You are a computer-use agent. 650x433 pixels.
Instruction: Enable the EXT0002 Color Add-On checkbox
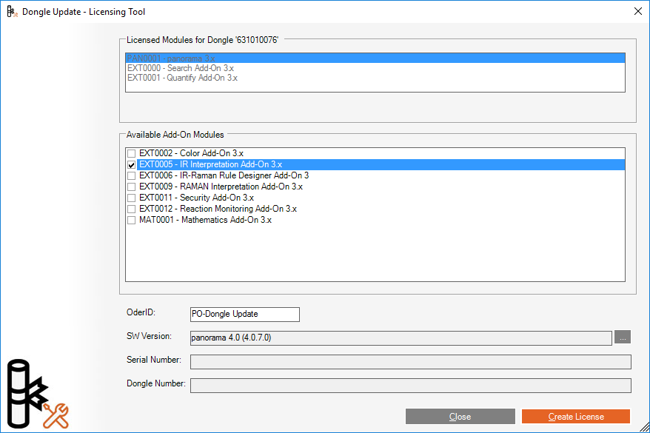click(132, 153)
